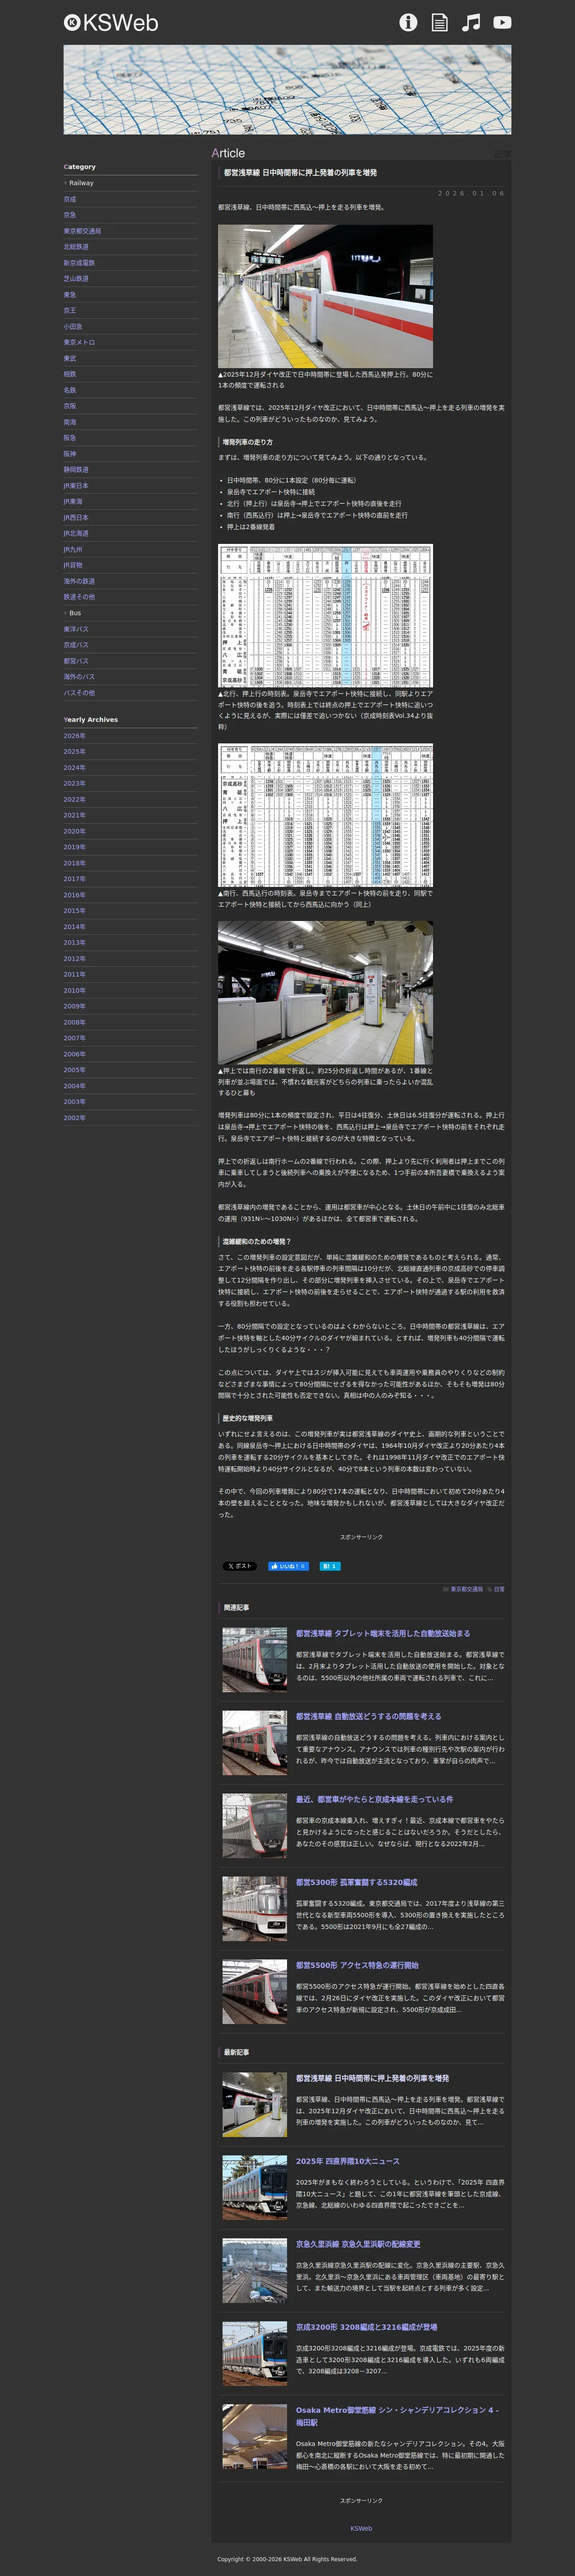
Task: Open the 2026年 yearly archive
Action: tap(75, 736)
